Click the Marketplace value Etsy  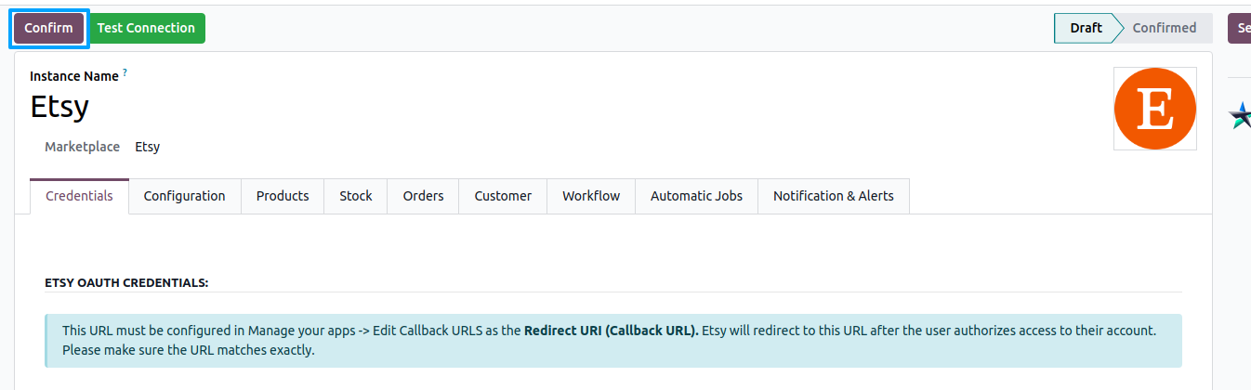[148, 147]
